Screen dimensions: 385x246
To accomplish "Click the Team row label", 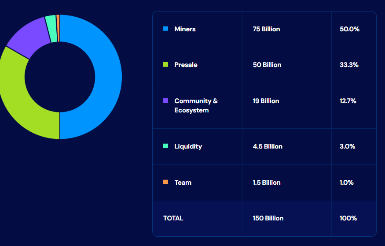I will click(x=183, y=183).
